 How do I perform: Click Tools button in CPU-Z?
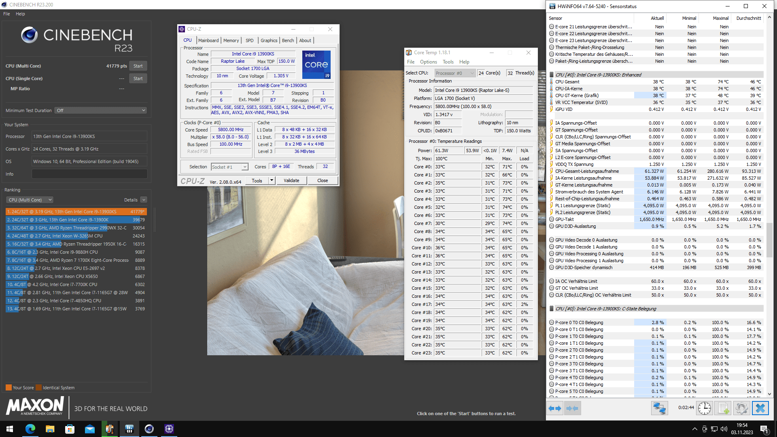[257, 180]
